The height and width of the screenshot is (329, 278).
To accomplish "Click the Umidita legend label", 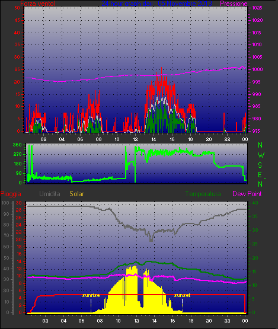I will tap(50, 194).
